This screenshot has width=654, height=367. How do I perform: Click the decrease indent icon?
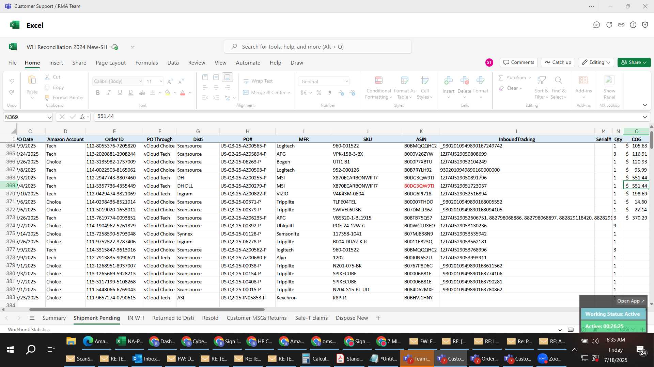(x=205, y=98)
